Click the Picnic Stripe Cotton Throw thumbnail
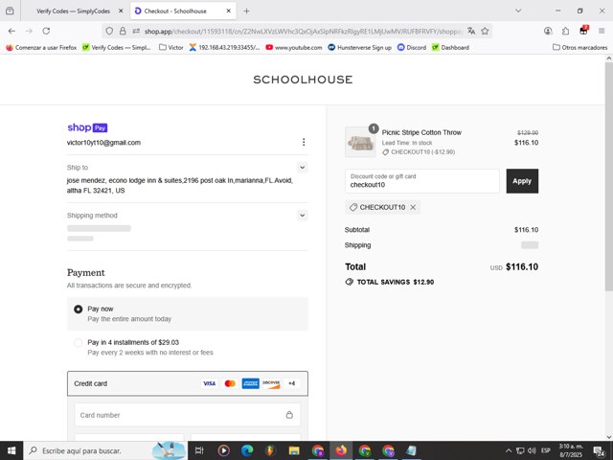The height and width of the screenshot is (460, 613). click(x=360, y=142)
